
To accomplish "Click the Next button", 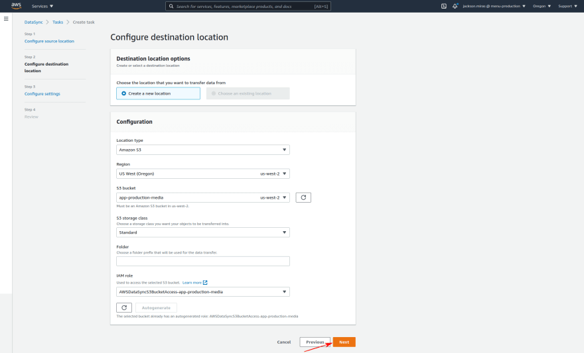I will [x=344, y=342].
